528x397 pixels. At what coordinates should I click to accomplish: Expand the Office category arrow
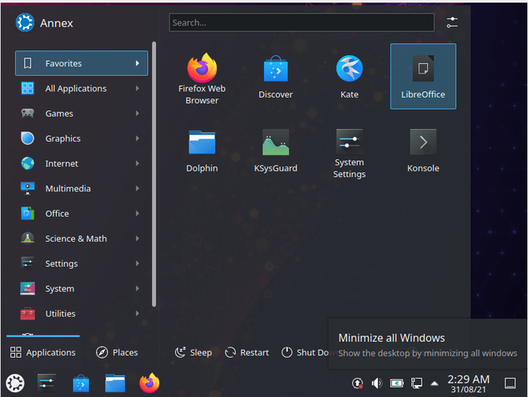pyautogui.click(x=138, y=214)
